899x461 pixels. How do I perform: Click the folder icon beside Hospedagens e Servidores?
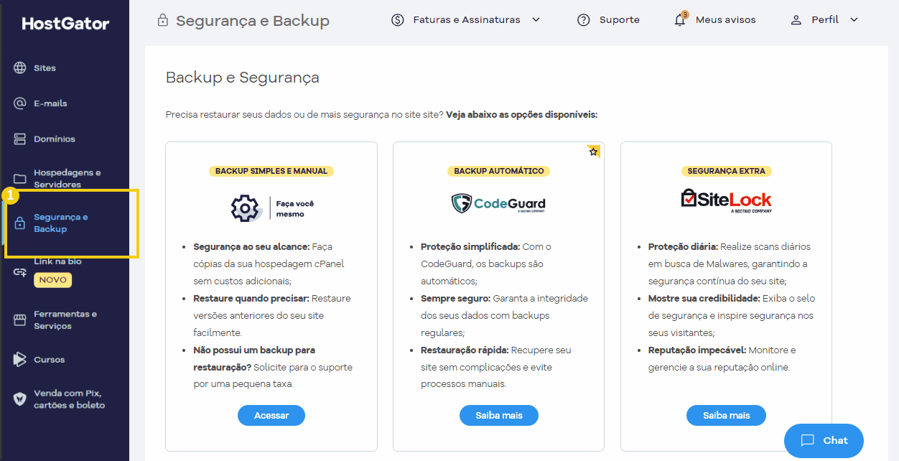[20, 179]
